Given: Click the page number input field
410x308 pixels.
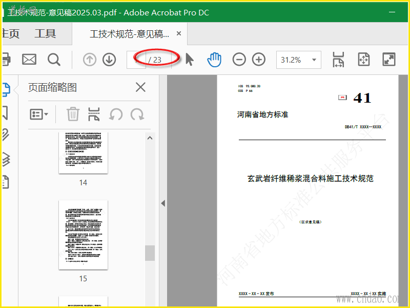Looking at the screenshot, I should pyautogui.click(x=136, y=60).
